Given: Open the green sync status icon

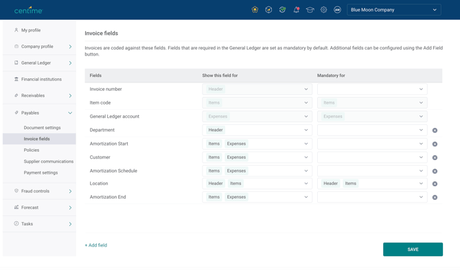Looking at the screenshot, I should tap(282, 10).
